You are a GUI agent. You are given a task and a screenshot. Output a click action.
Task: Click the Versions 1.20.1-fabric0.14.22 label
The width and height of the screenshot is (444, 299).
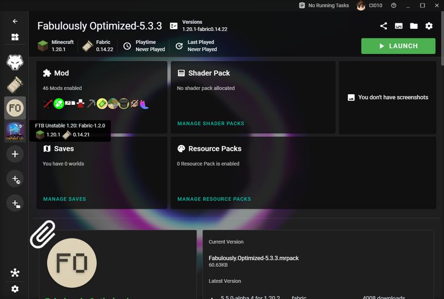point(205,26)
